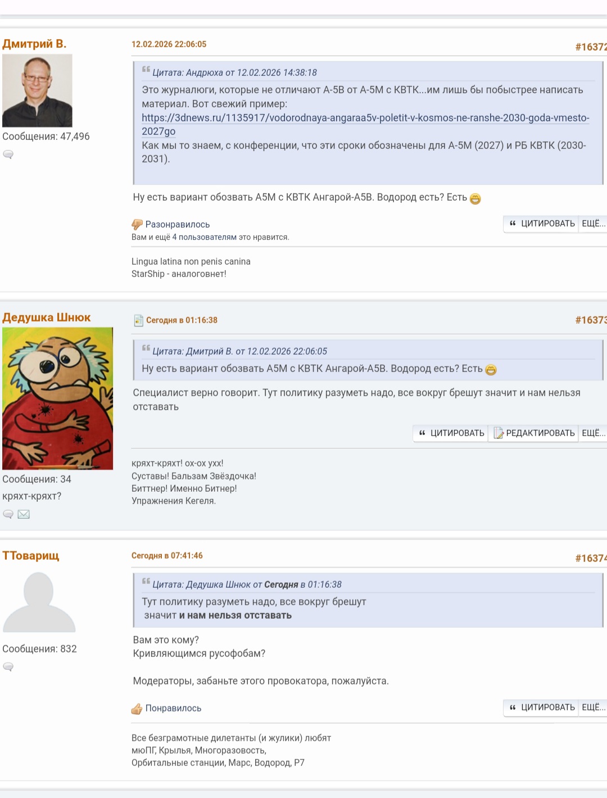Open post number #16373 permalink

(591, 320)
